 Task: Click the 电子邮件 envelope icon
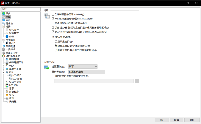(3, 40)
